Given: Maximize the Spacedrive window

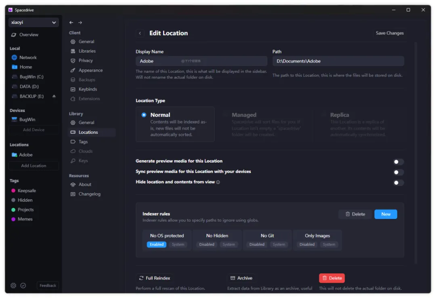Looking at the screenshot, I should (408, 10).
